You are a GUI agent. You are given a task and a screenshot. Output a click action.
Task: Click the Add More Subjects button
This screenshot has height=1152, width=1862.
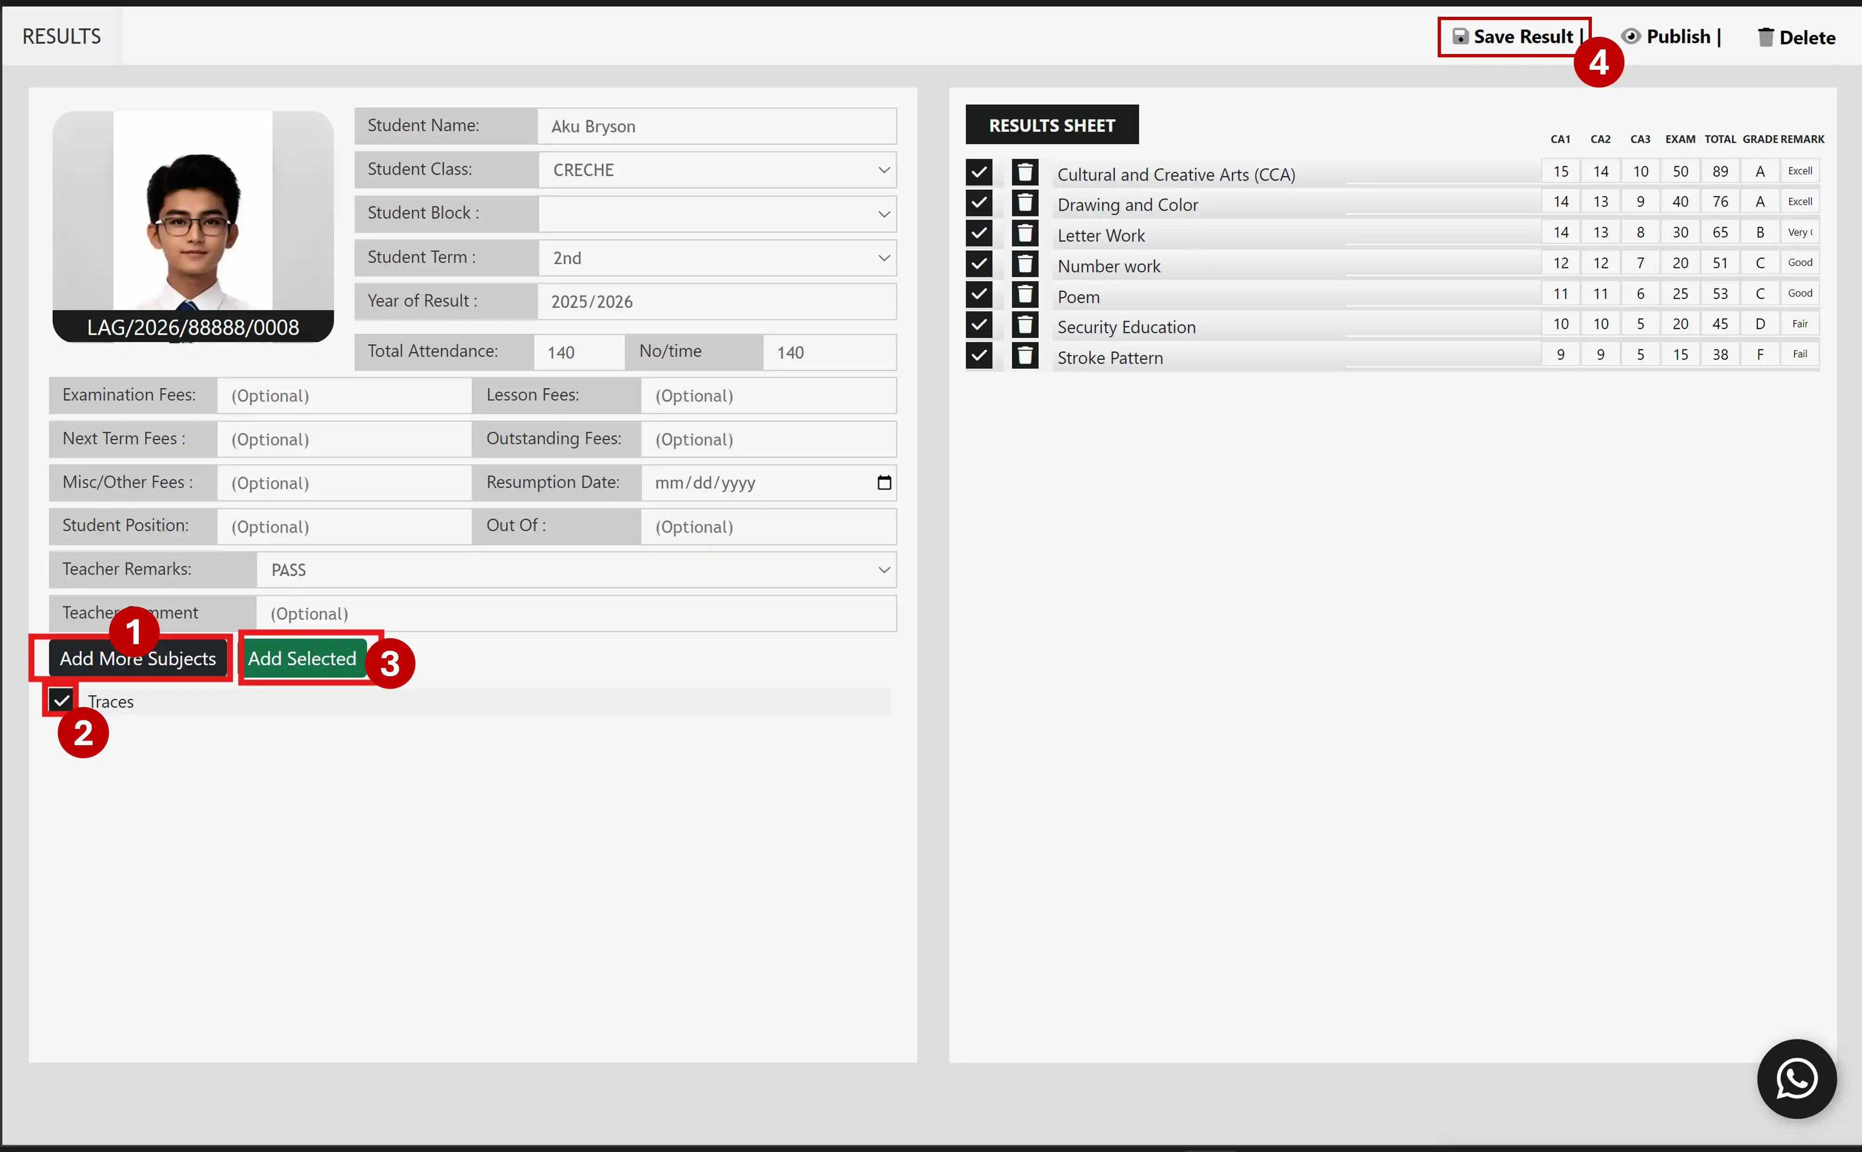[x=138, y=658]
